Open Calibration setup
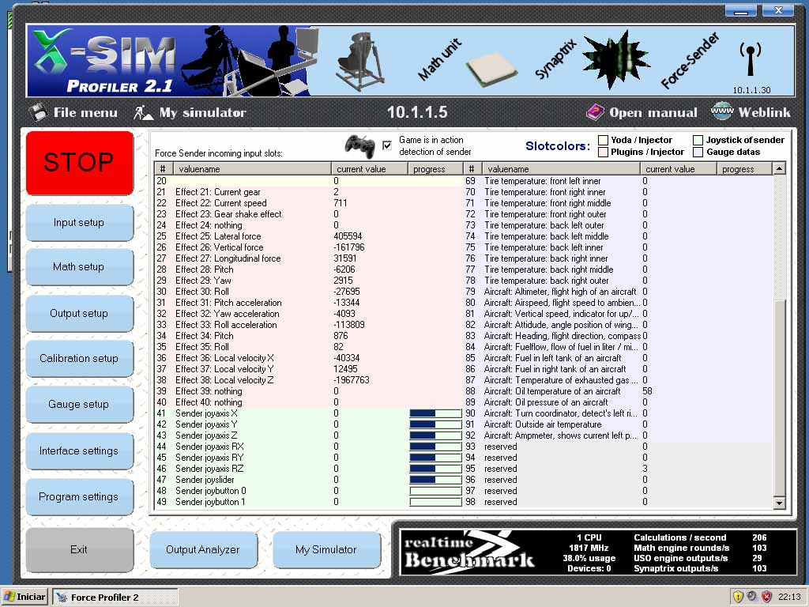The height and width of the screenshot is (607, 809). coord(80,358)
